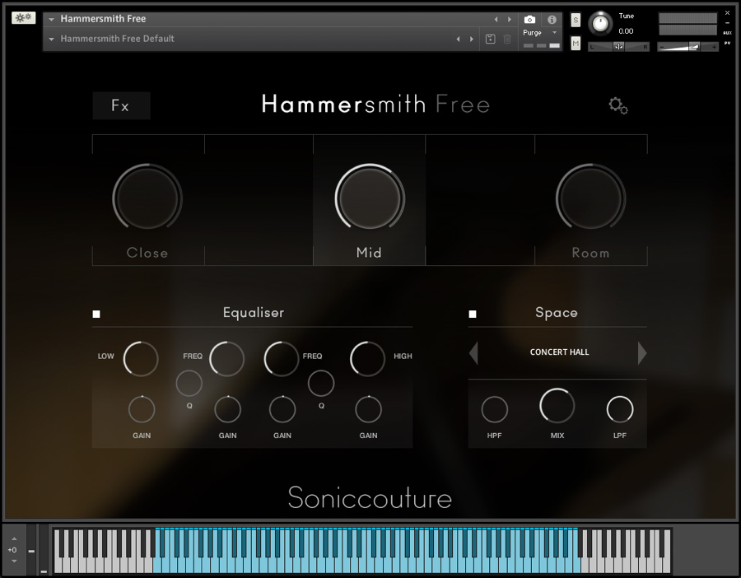Select the Mid microphone tab label
This screenshot has height=578, width=741.
(x=369, y=253)
